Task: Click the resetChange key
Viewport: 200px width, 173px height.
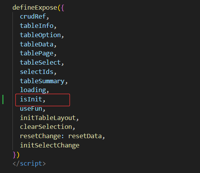Action: pos(40,136)
